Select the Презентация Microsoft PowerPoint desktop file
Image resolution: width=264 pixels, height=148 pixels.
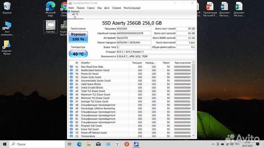pyautogui.click(x=210, y=9)
